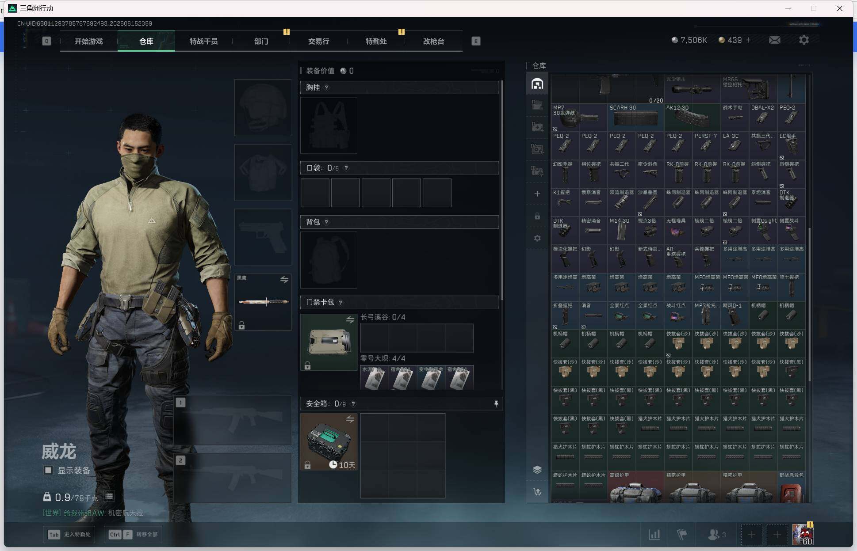The image size is (857, 551).
Task: Select the M14 30 magazine item
Action: (x=622, y=231)
